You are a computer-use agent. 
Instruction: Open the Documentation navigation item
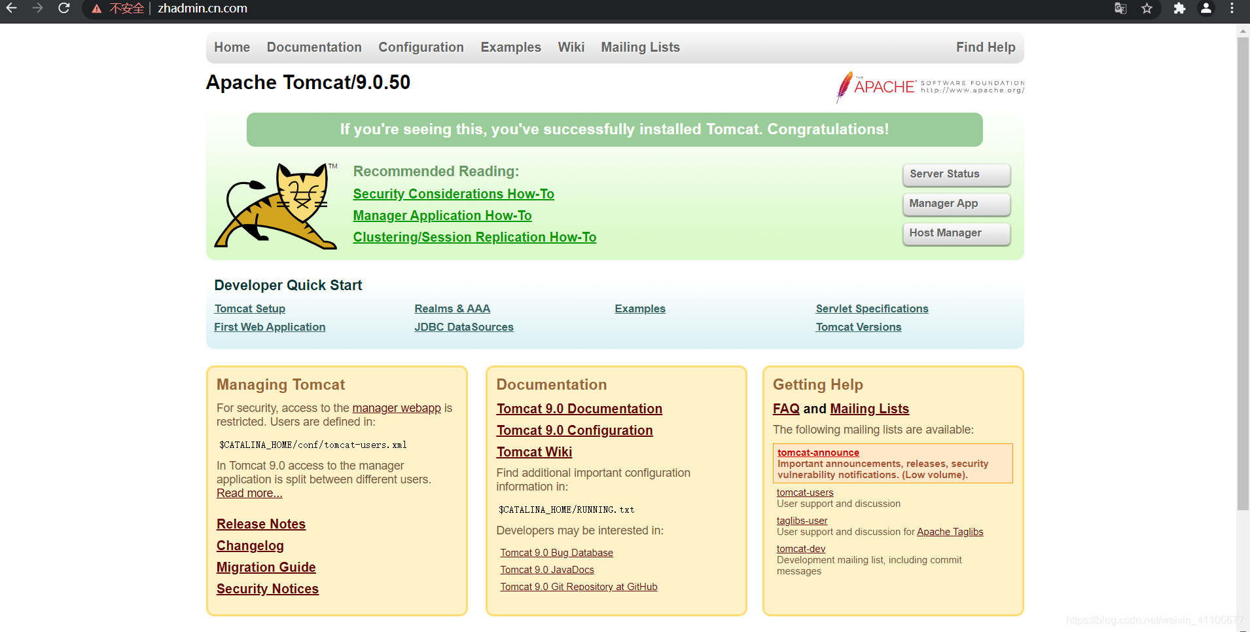click(314, 47)
